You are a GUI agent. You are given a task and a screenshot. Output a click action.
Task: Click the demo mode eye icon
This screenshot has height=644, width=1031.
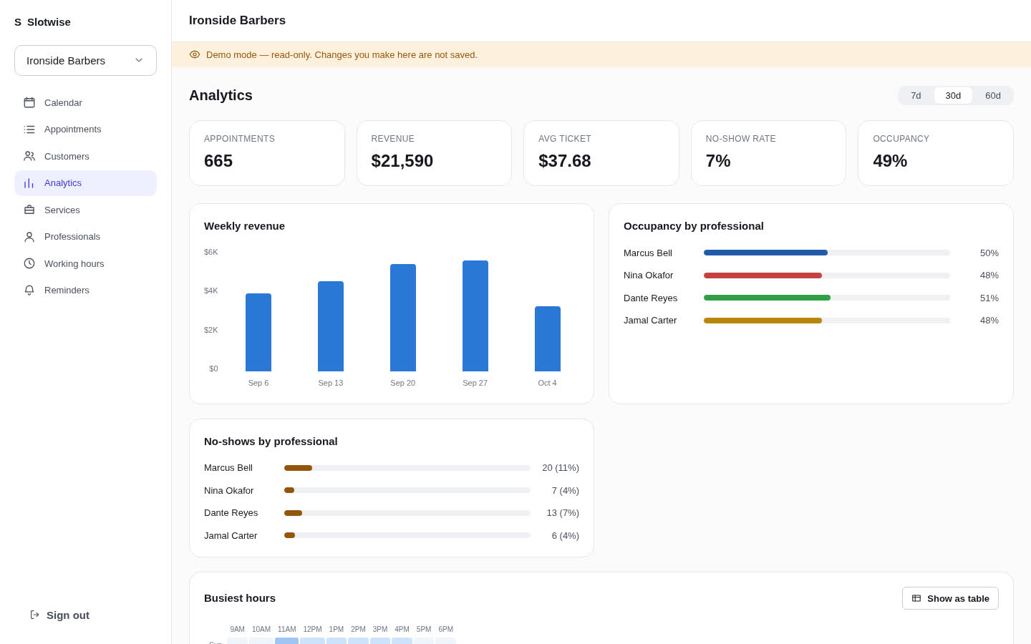pyautogui.click(x=195, y=54)
